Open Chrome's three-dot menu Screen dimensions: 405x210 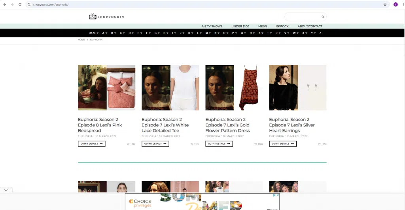(403, 4)
